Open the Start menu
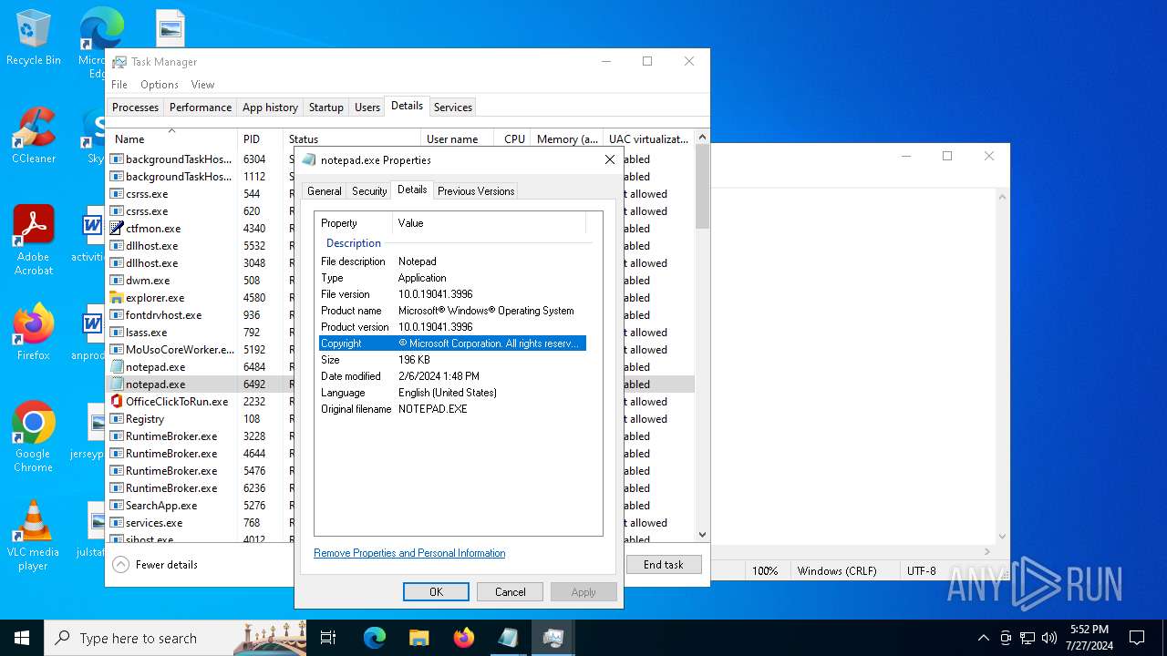 tap(22, 638)
